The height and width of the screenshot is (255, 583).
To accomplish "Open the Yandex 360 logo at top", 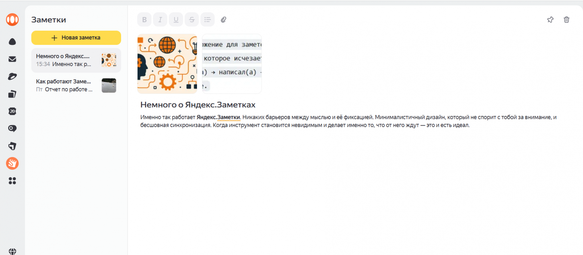I will coord(12,19).
